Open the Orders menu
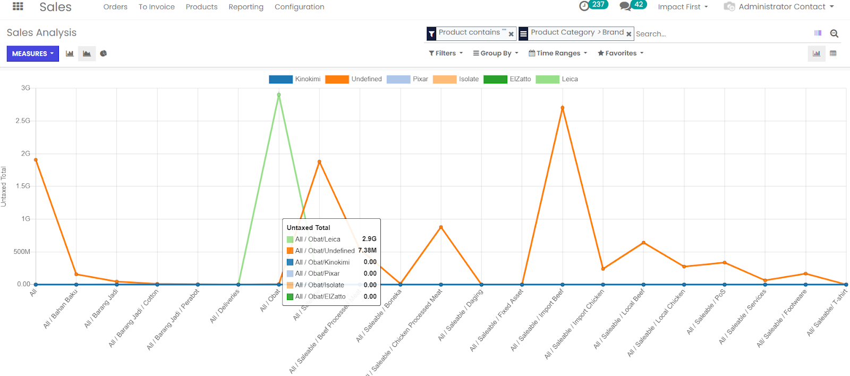The image size is (850, 376). click(x=115, y=7)
